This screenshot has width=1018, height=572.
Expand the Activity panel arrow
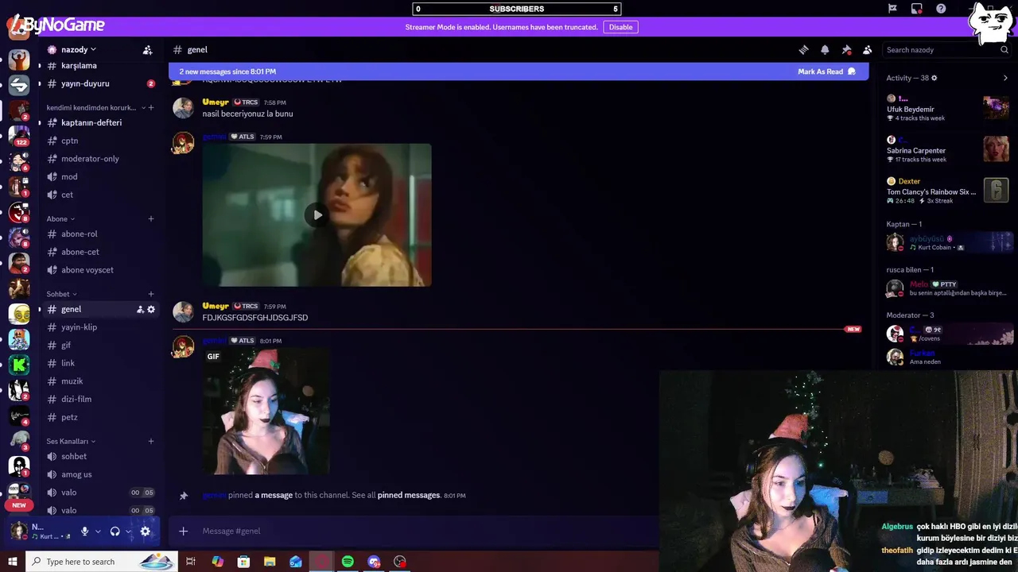coord(1005,78)
